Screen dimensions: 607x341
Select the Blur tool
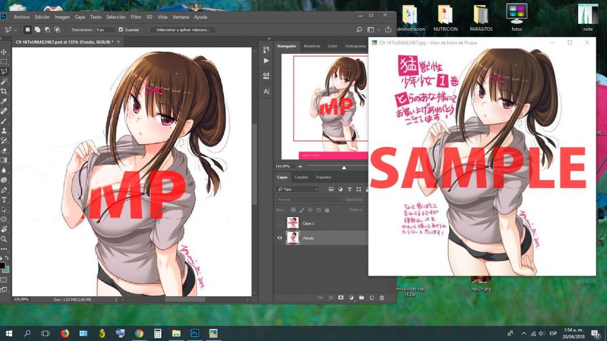(x=4, y=170)
